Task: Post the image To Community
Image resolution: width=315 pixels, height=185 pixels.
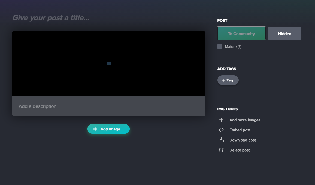Action: pyautogui.click(x=241, y=33)
